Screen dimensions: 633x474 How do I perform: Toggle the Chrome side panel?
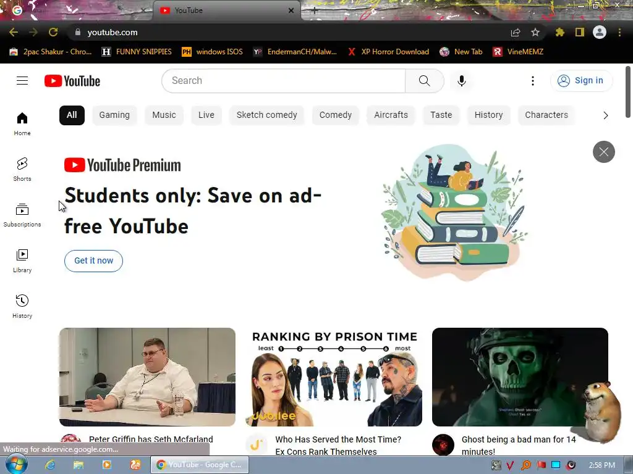click(x=580, y=32)
